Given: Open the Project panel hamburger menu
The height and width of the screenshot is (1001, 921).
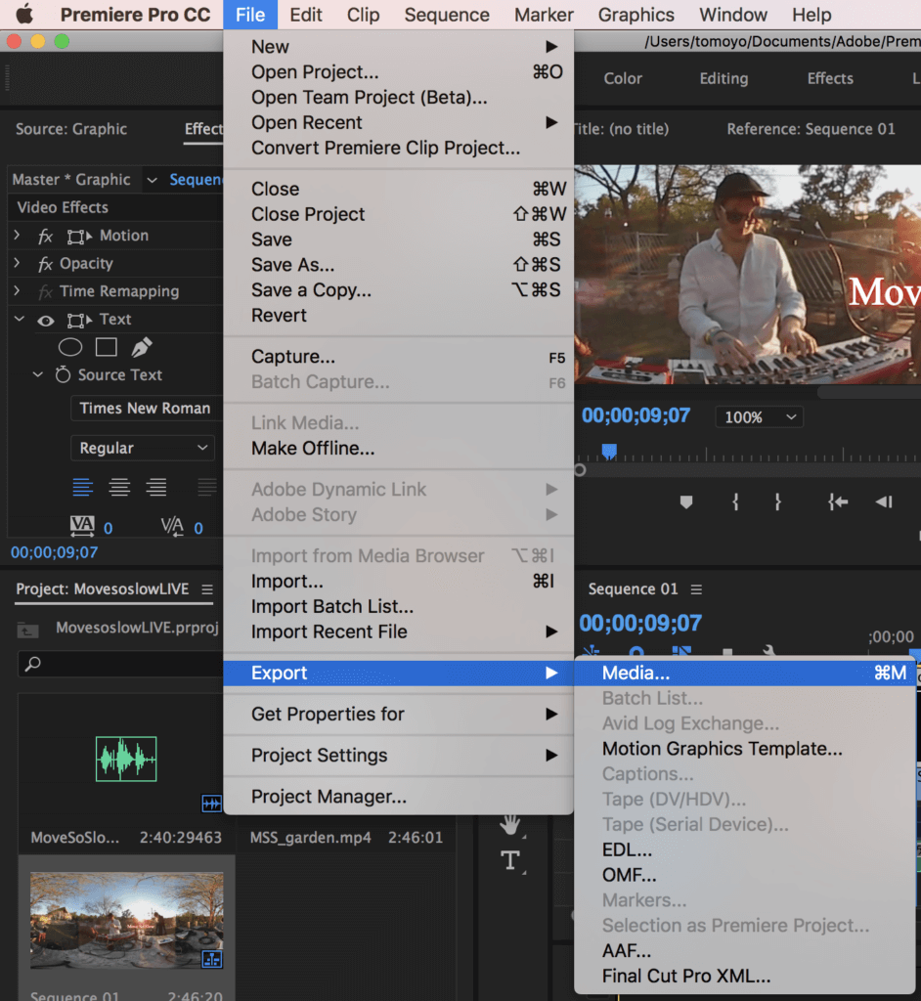Looking at the screenshot, I should (x=207, y=589).
